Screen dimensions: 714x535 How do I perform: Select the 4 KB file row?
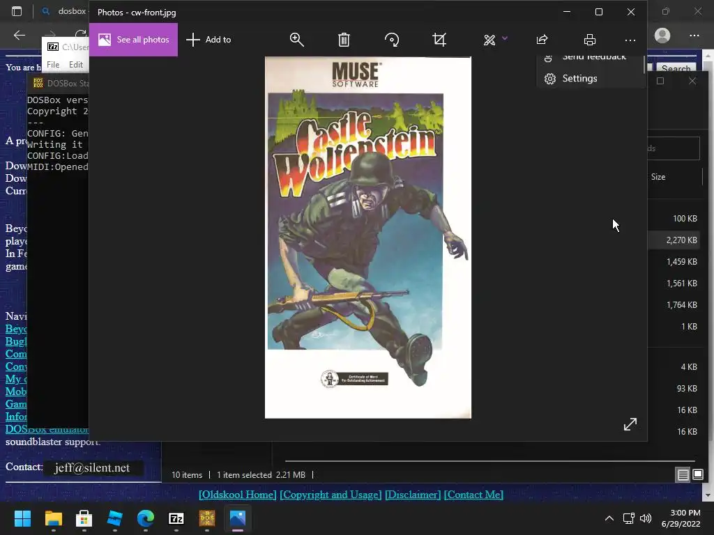point(674,366)
